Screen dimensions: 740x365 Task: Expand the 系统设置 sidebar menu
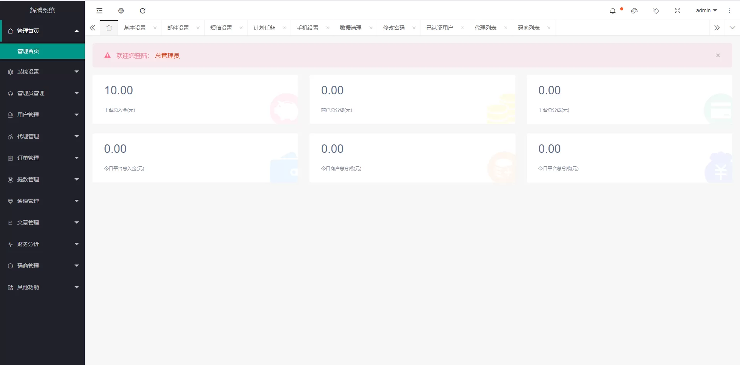tap(42, 72)
